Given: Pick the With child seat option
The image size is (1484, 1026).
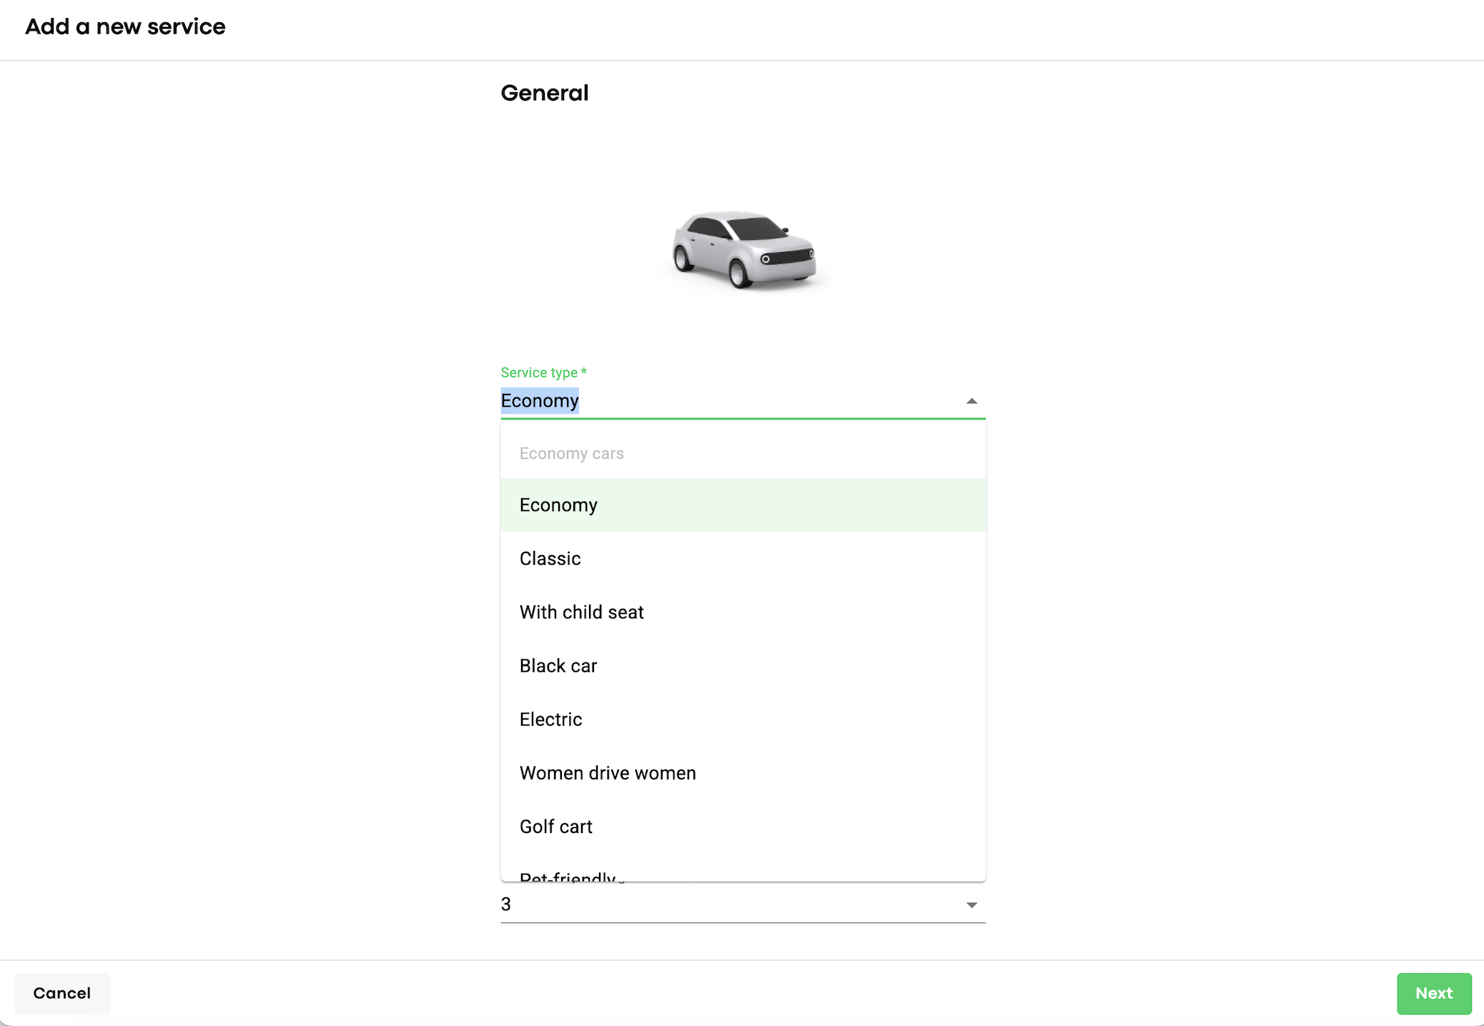Looking at the screenshot, I should (581, 612).
